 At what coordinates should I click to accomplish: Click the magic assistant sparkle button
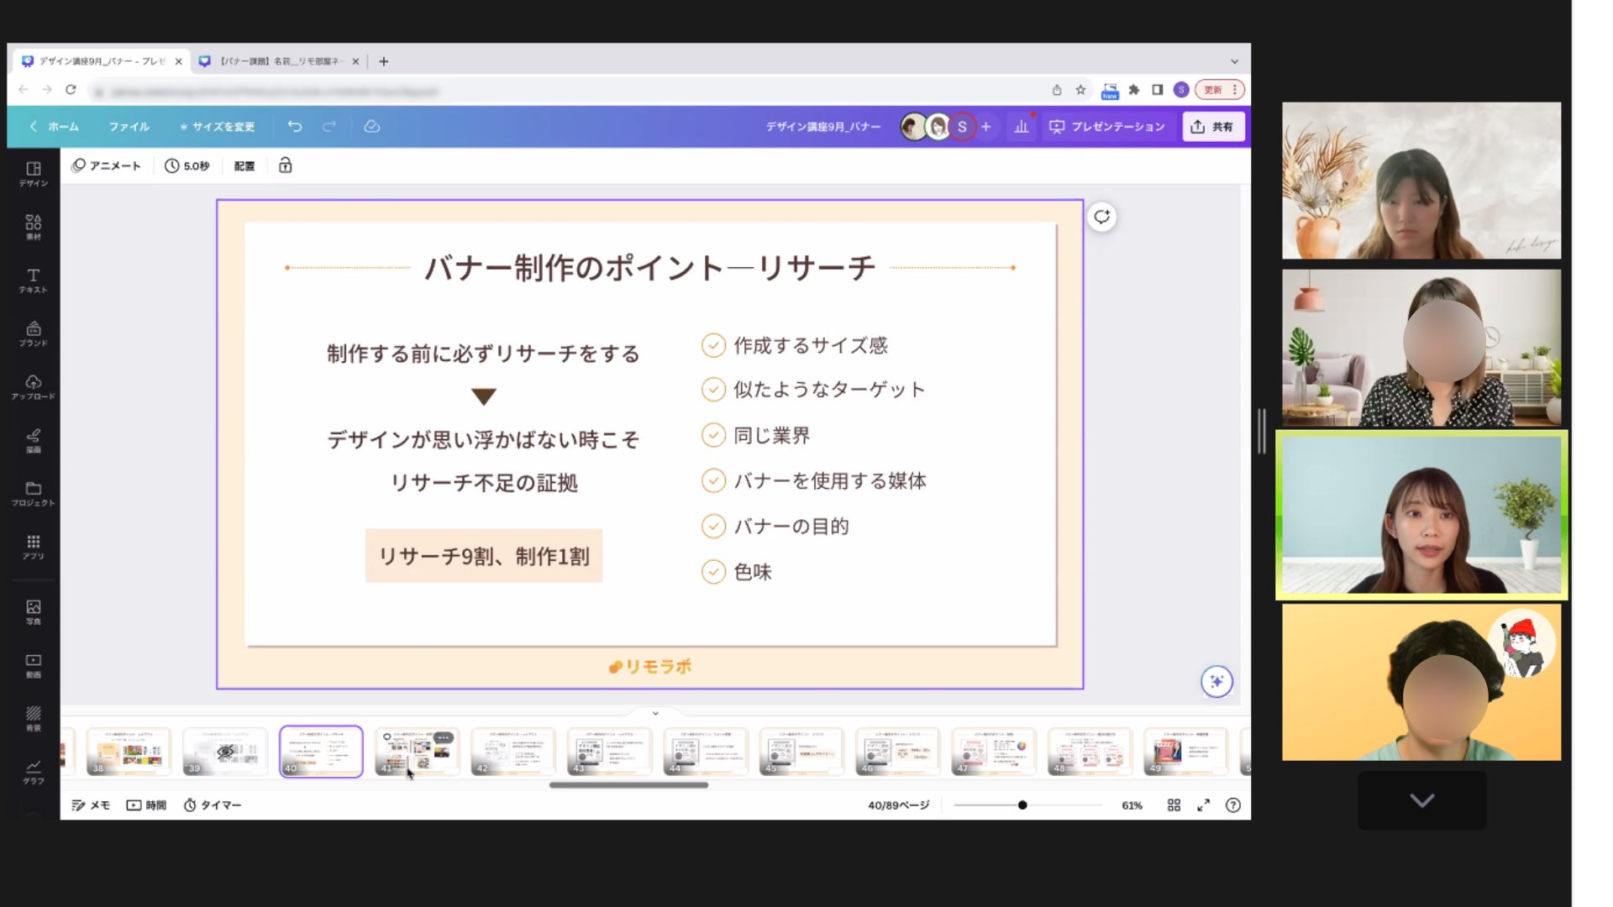pos(1216,681)
